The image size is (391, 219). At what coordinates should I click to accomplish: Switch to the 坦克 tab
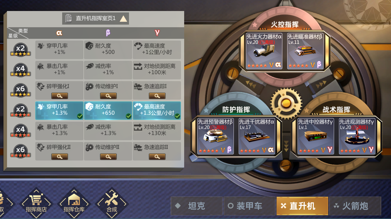[197, 206]
